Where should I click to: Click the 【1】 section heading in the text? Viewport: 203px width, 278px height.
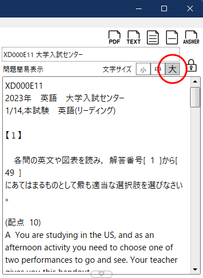tap(14, 135)
